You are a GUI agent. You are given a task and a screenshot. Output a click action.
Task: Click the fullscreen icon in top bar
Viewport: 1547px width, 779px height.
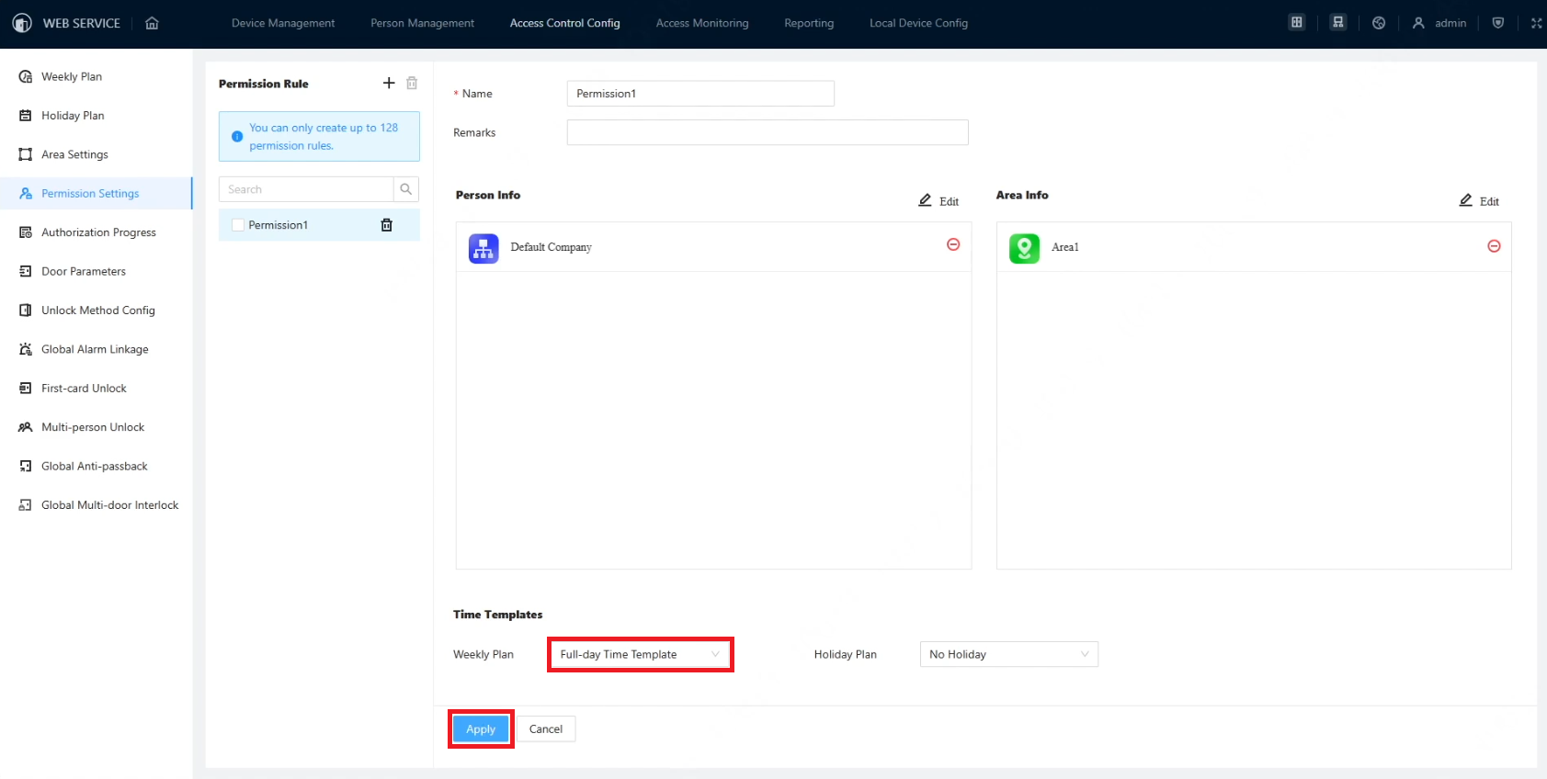click(x=1536, y=23)
